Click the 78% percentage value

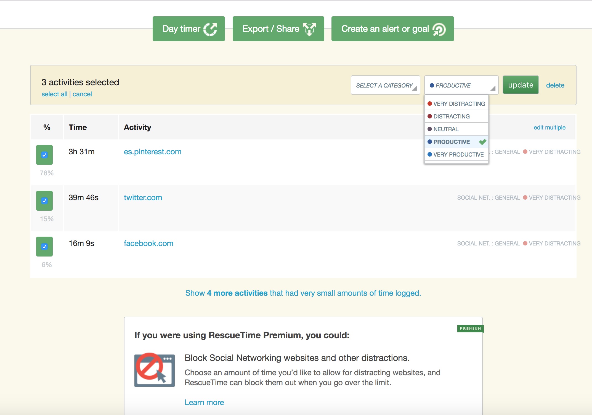point(47,173)
